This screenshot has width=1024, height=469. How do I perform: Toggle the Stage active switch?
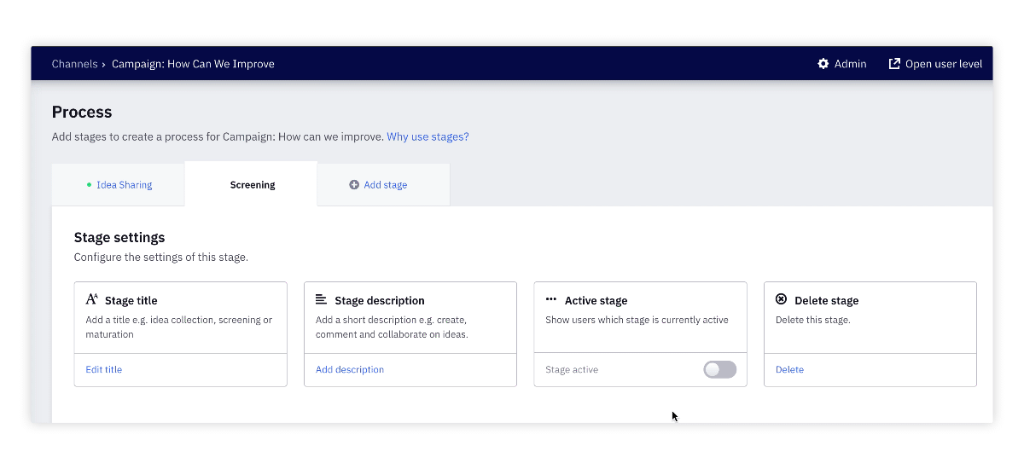(x=719, y=369)
